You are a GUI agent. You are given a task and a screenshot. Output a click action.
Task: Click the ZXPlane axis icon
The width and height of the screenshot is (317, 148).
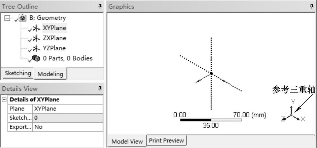click(36, 38)
